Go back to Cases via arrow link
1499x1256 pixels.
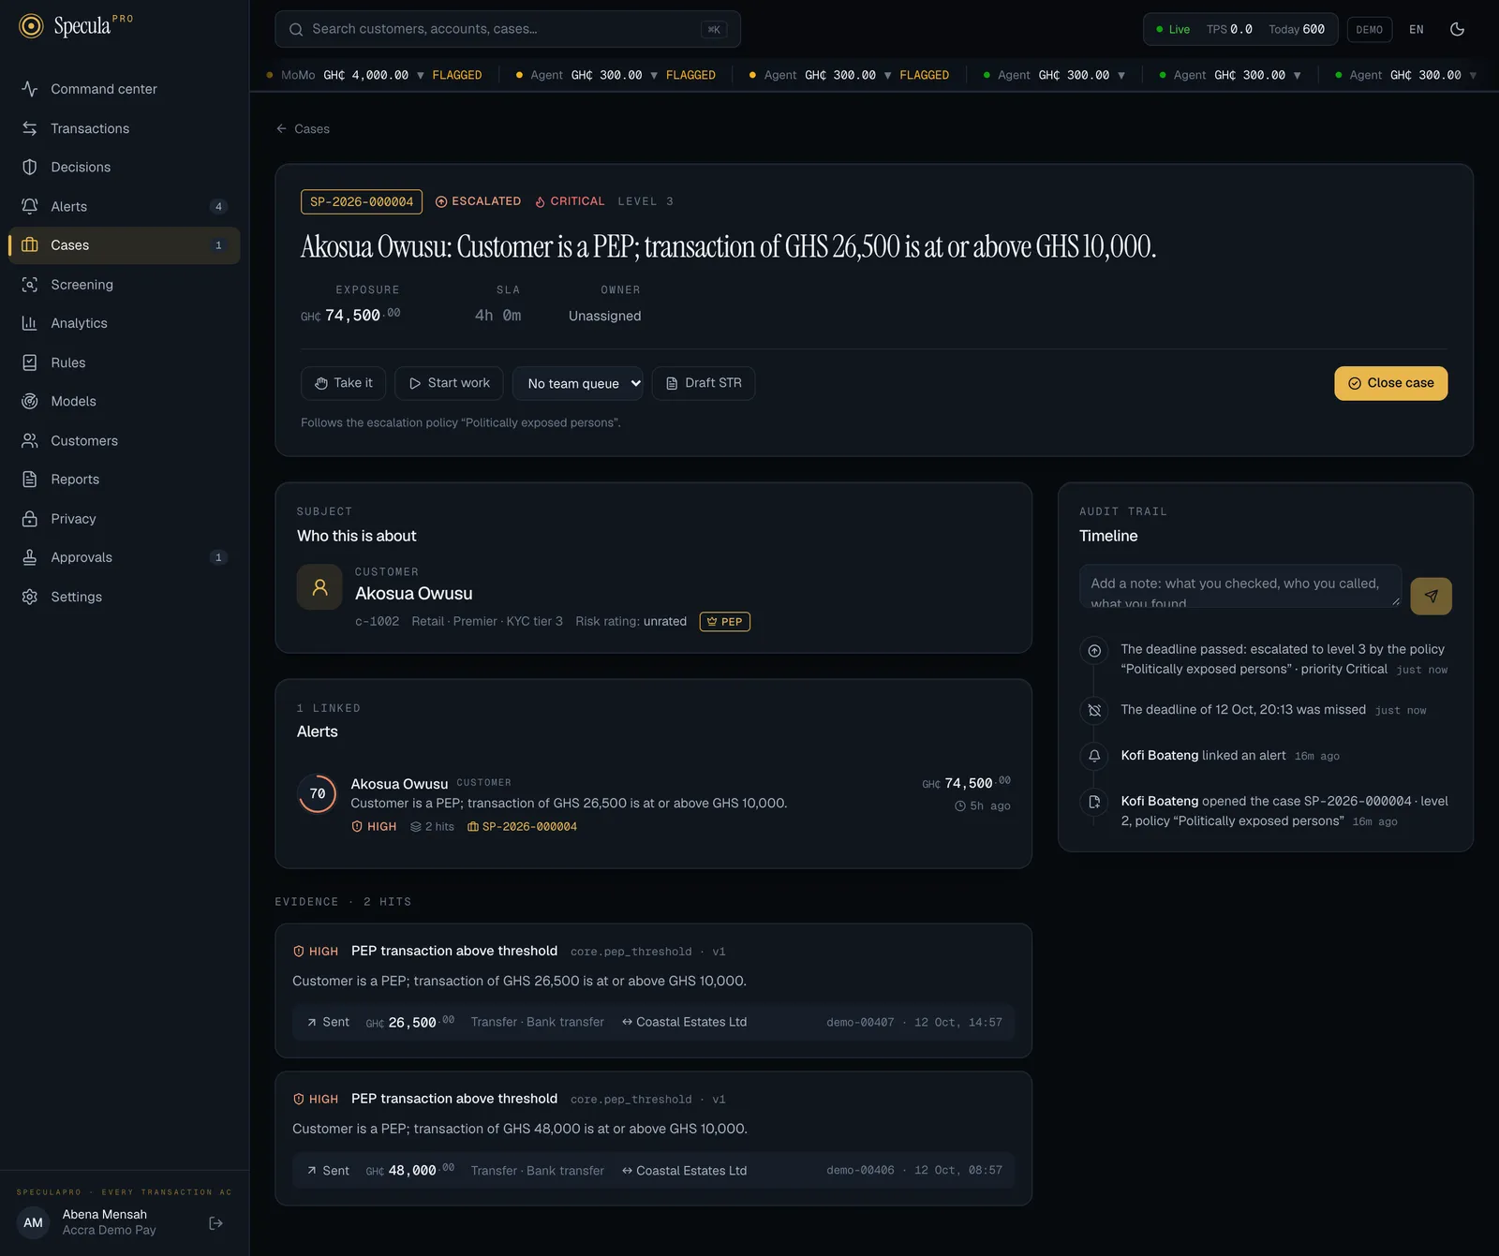(303, 128)
